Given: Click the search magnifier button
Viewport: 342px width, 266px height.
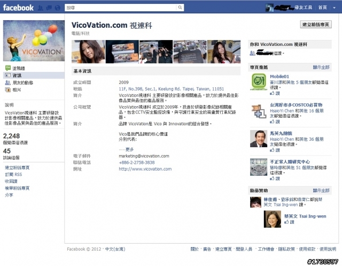Looking at the screenshot, I should (x=180, y=7).
